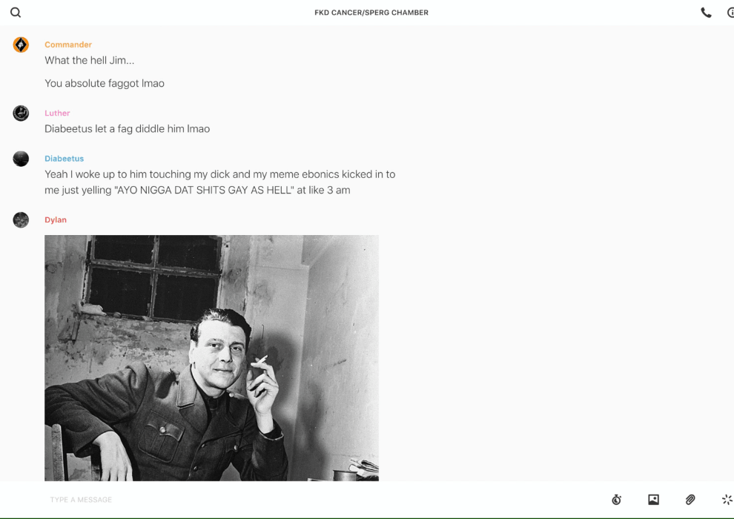
Task: Click Diabeetus's dark avatar
Action: point(21,159)
